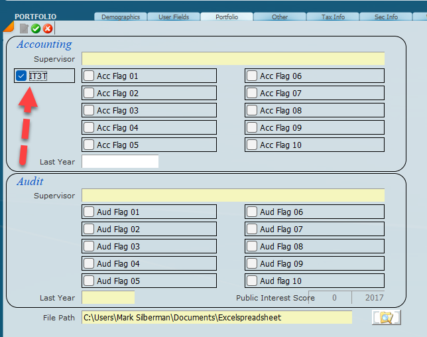Screen dimensions: 427x337
Task: Click the File Path text field
Action: pos(217,318)
